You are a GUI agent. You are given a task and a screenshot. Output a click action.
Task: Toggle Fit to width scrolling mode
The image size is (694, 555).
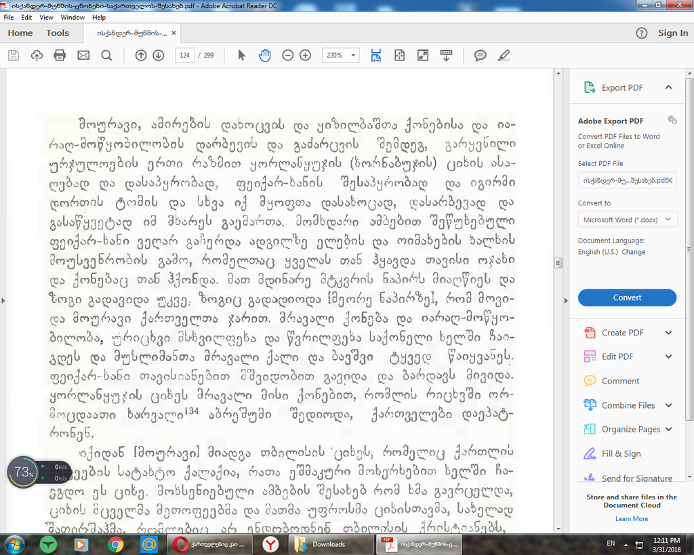point(376,56)
